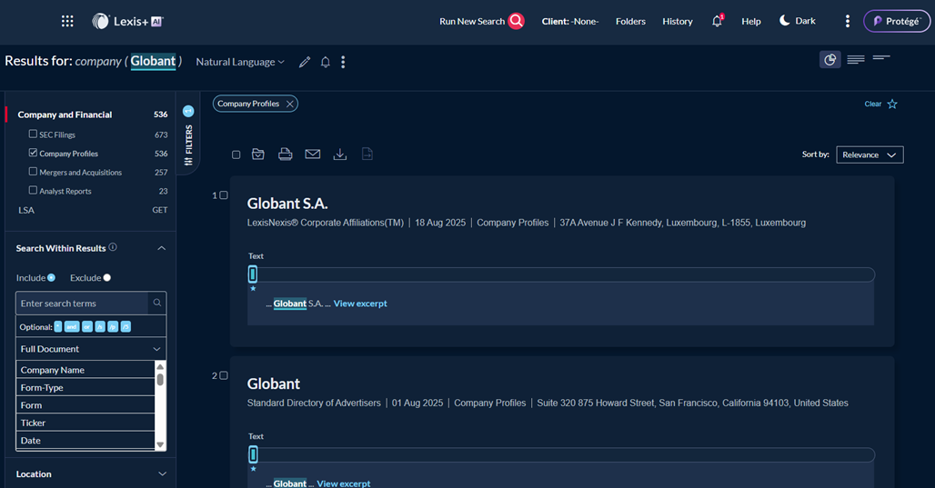Open the Globant S.A. result title
Screen dimensions: 935x488
287,204
